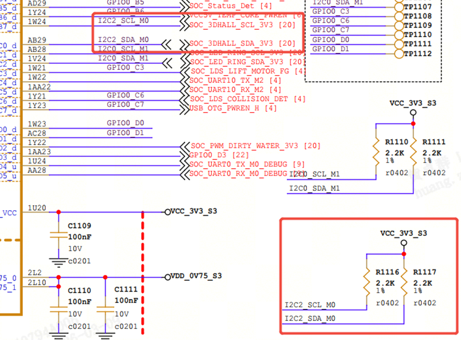Click the VDD_0V75_S3 power port
The height and width of the screenshot is (340, 461).
click(193, 276)
